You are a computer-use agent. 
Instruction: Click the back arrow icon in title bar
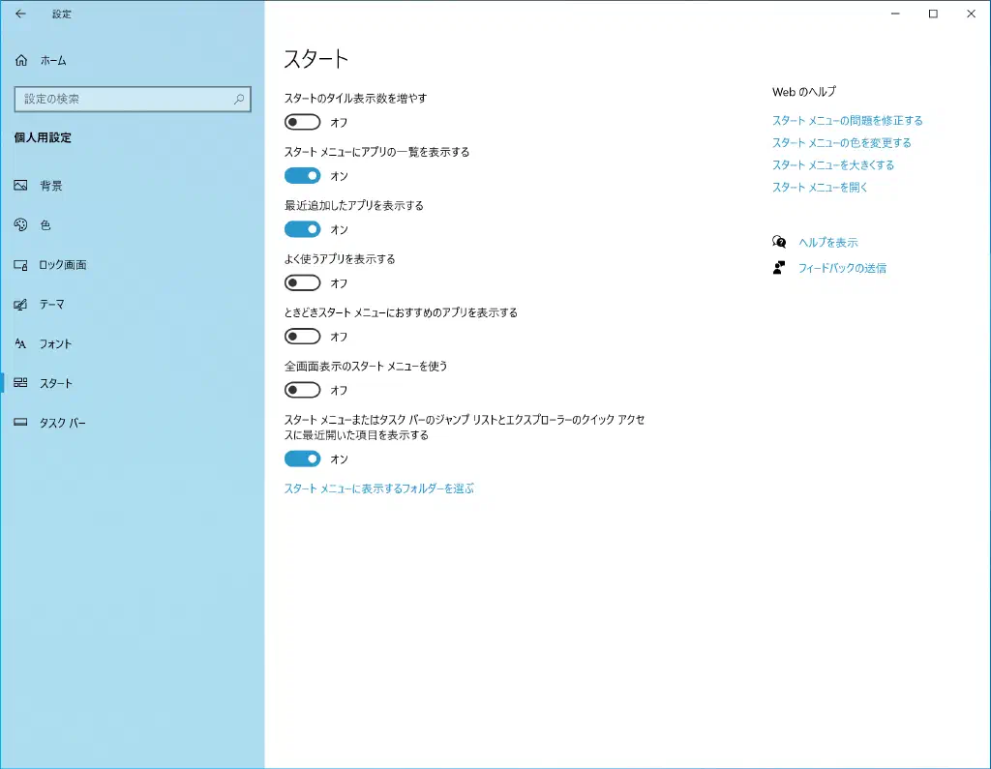click(x=20, y=15)
